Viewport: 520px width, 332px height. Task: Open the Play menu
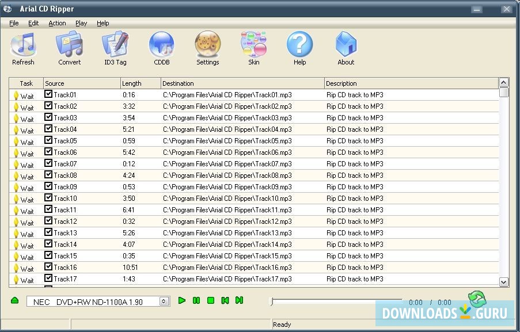pyautogui.click(x=81, y=23)
